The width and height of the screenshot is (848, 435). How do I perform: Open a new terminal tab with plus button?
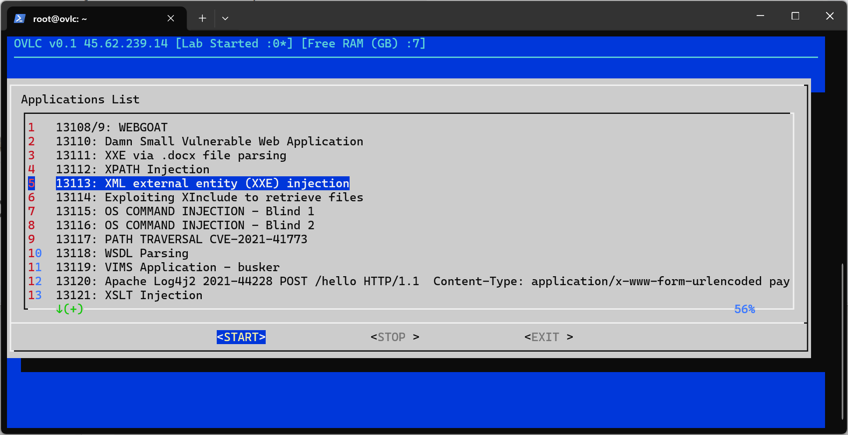pos(202,18)
